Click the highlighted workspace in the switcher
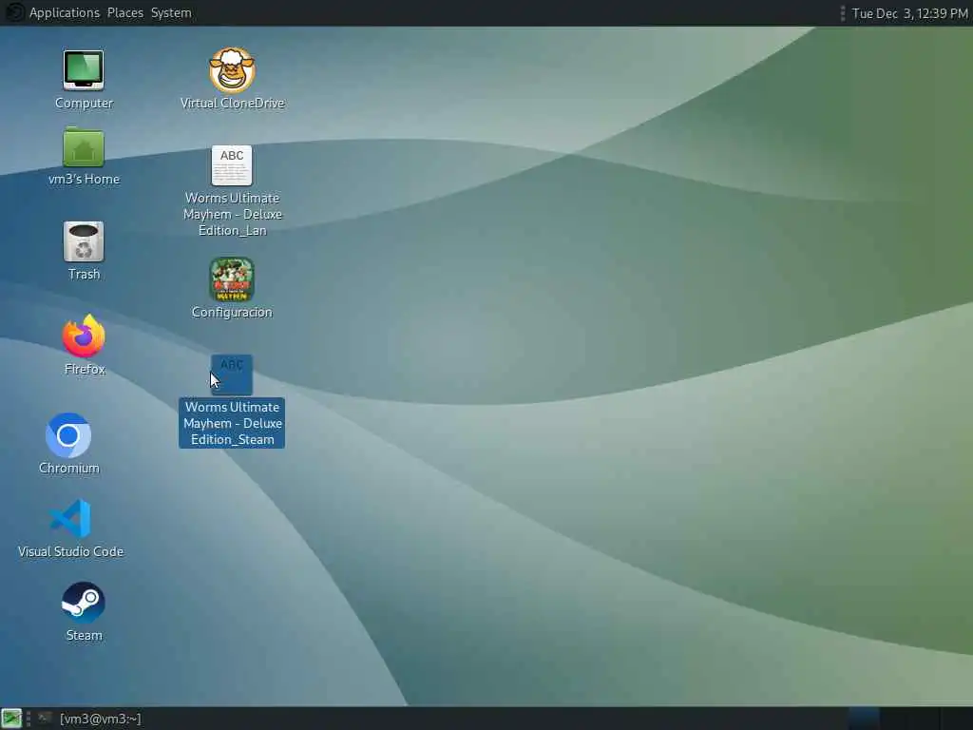Screen dimensions: 973x730 (x=864, y=719)
